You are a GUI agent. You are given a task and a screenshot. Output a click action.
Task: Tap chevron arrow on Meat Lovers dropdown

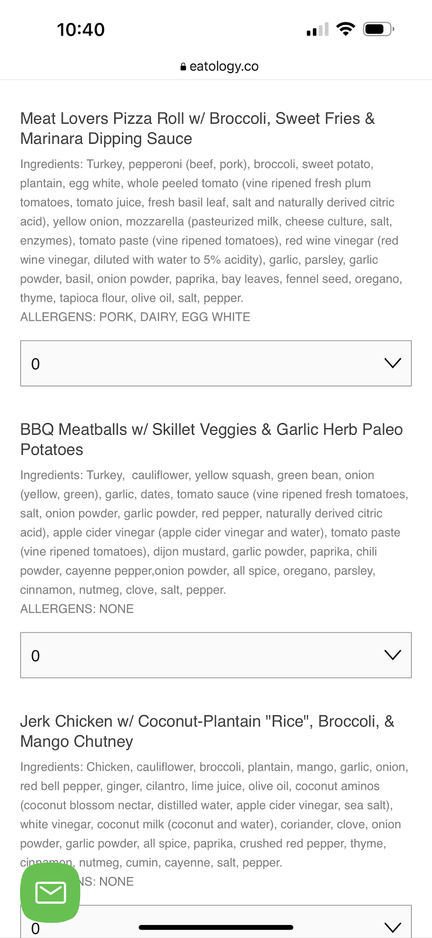[392, 363]
